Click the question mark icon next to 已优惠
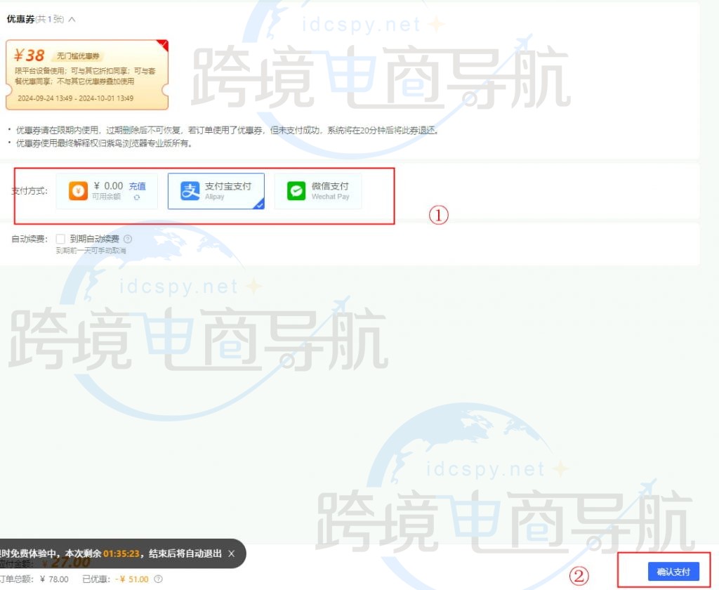Image resolution: width=719 pixels, height=590 pixels. (x=157, y=579)
